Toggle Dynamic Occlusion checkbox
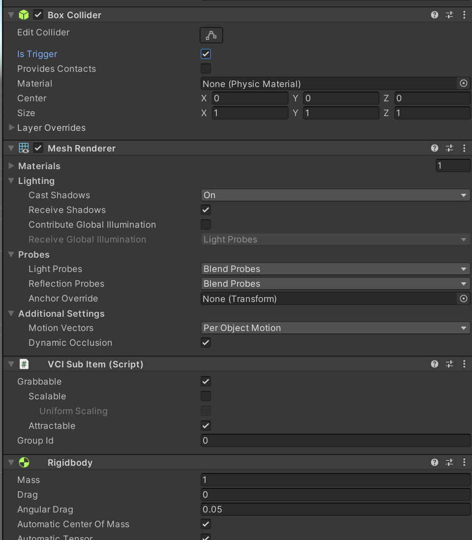Screen dimensions: 472x540 tap(206, 343)
